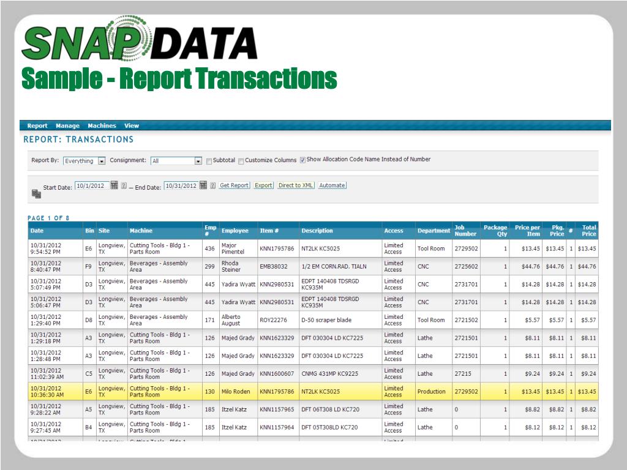
Task: Open the Manage menu
Action: [67, 125]
